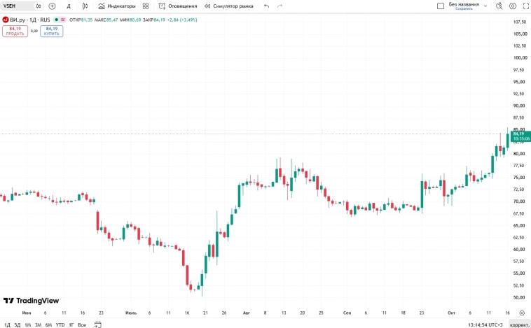This screenshot has height=328, width=531.
Task: Toggle the green market status dot indicator
Action: point(56,20)
